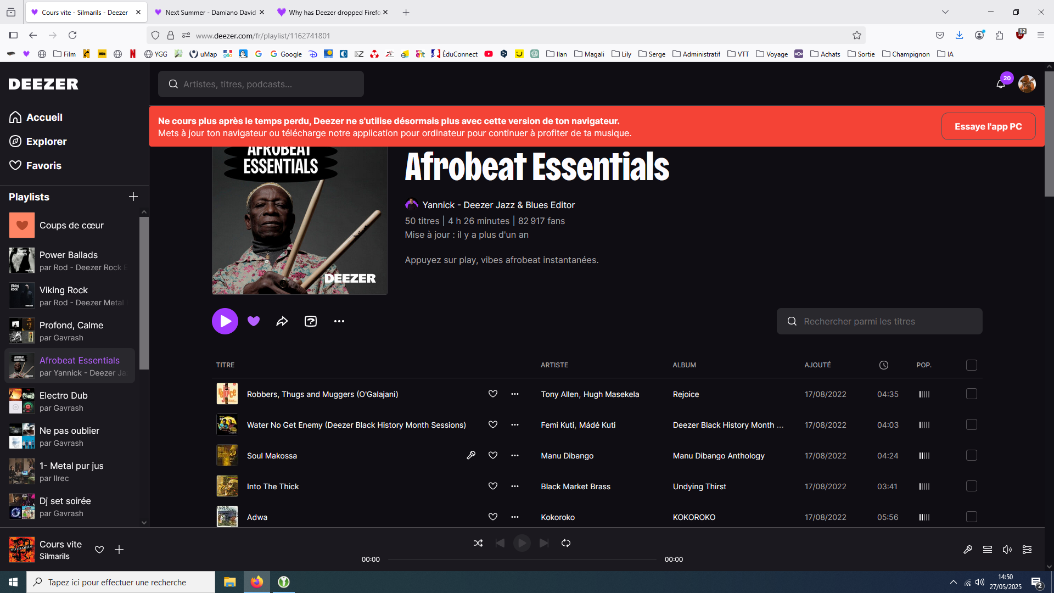
Task: Click Essaye l'app PC button
Action: [988, 126]
